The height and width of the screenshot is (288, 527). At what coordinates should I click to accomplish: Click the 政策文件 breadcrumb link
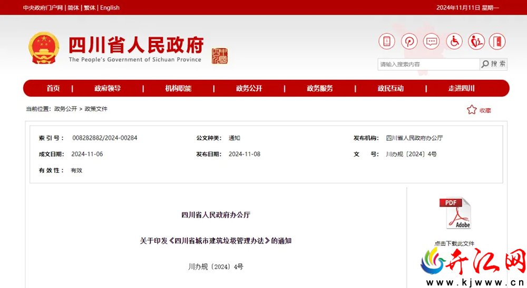(x=96, y=109)
